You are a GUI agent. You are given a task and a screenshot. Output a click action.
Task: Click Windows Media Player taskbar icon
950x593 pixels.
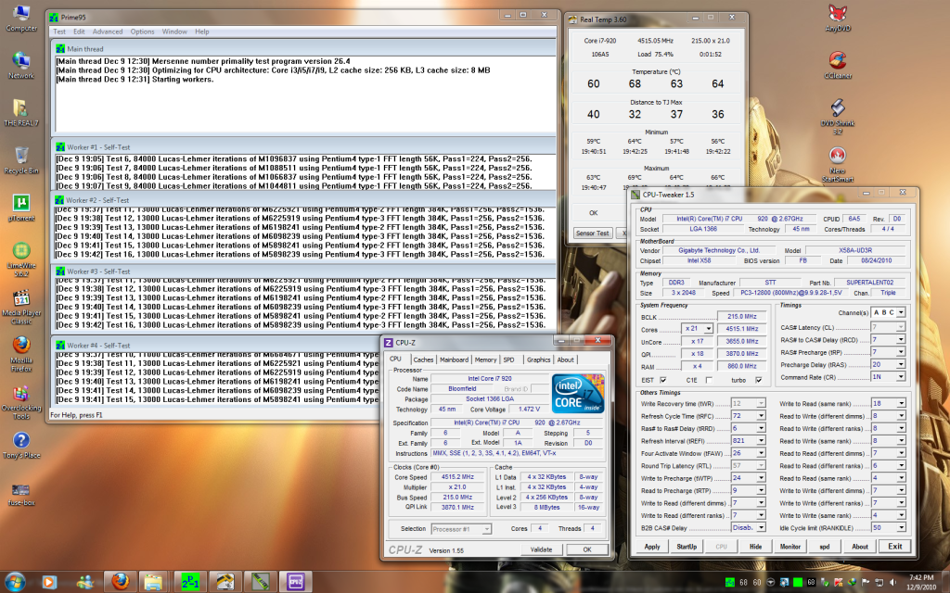click(x=49, y=582)
